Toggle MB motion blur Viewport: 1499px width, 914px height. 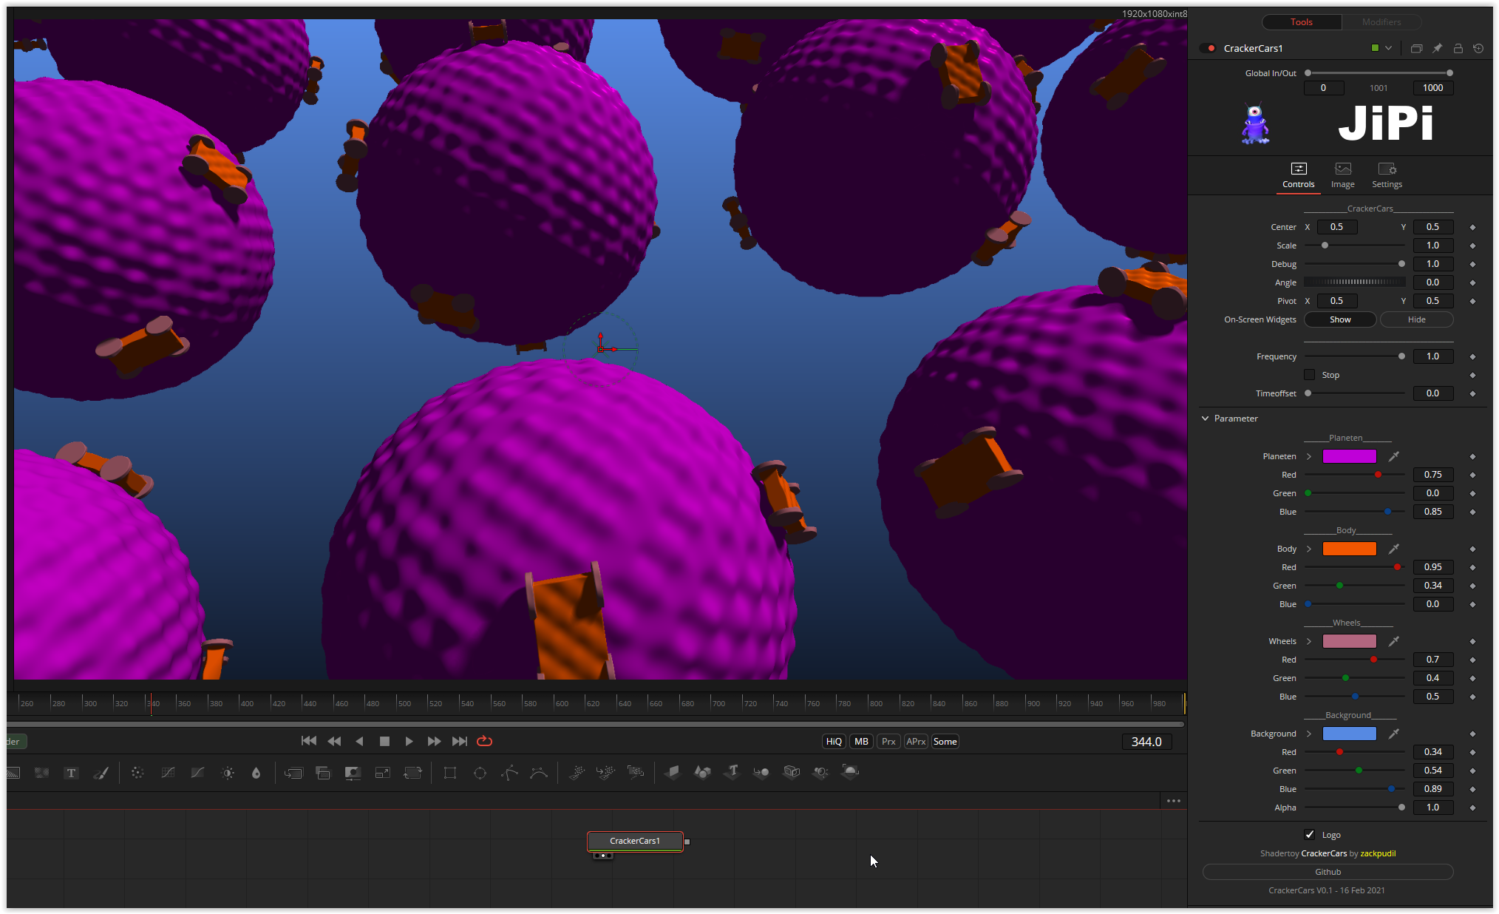coord(861,742)
